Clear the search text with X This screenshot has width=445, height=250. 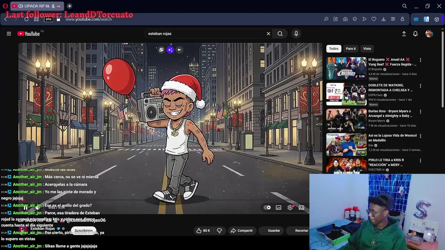click(x=268, y=34)
